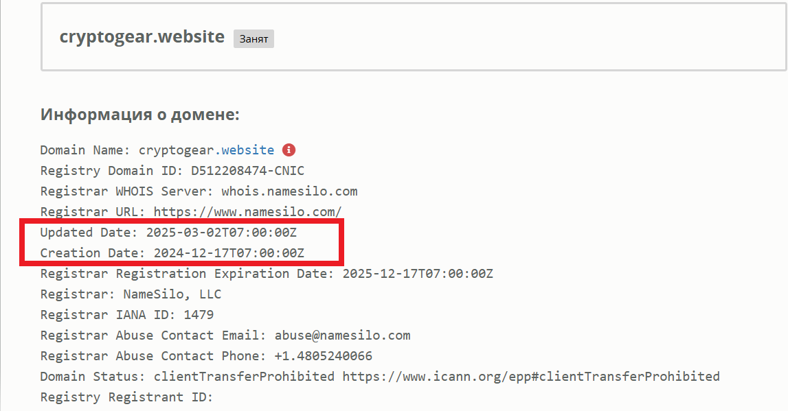Click the Registrar IANA ID 1479

point(199,315)
